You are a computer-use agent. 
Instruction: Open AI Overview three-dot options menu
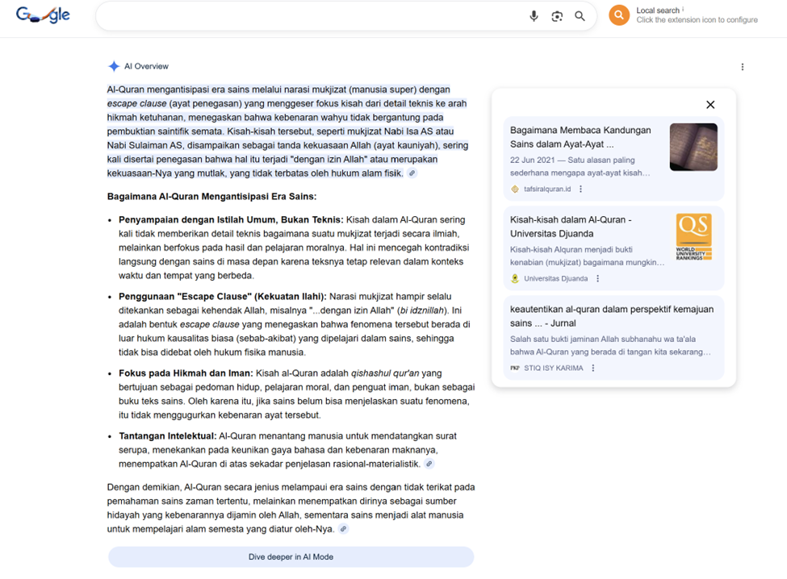(x=743, y=67)
